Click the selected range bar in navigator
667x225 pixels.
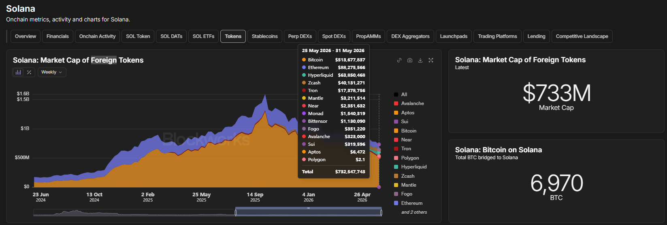tap(309, 208)
